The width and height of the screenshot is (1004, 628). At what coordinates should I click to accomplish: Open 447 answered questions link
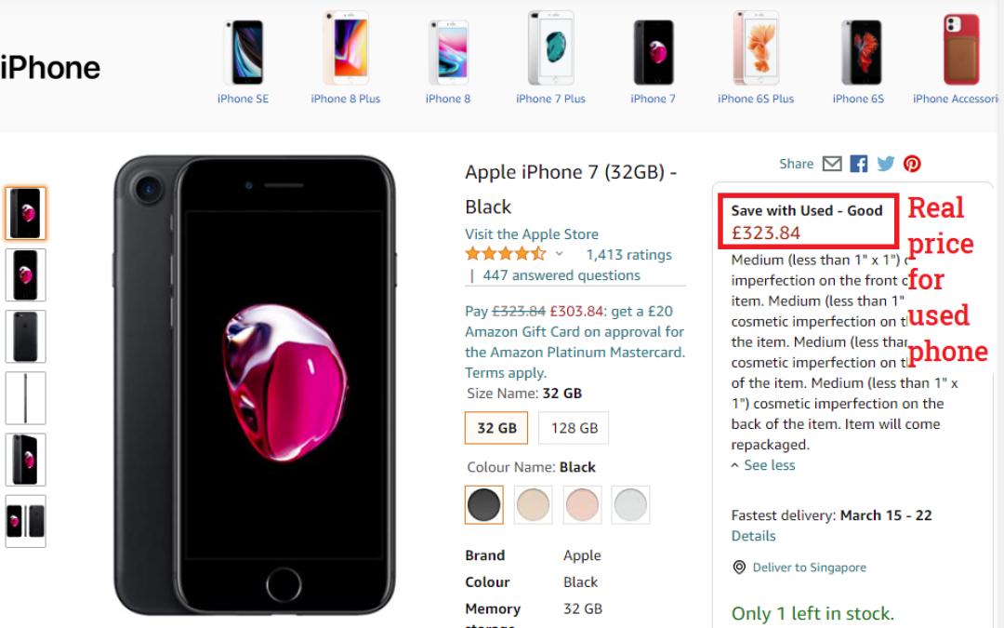tap(561, 275)
